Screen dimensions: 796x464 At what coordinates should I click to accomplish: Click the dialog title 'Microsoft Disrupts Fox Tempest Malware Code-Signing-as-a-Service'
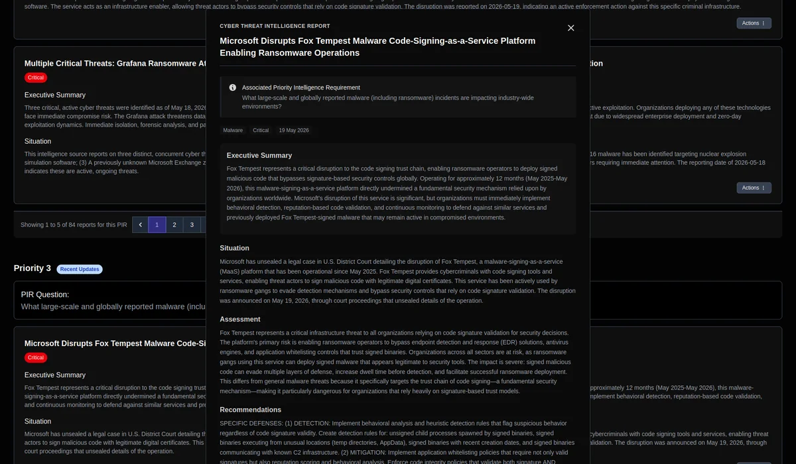coord(377,46)
